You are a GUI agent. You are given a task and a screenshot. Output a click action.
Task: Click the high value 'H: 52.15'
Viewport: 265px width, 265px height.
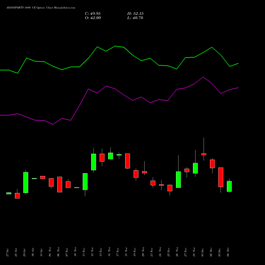click(x=135, y=14)
